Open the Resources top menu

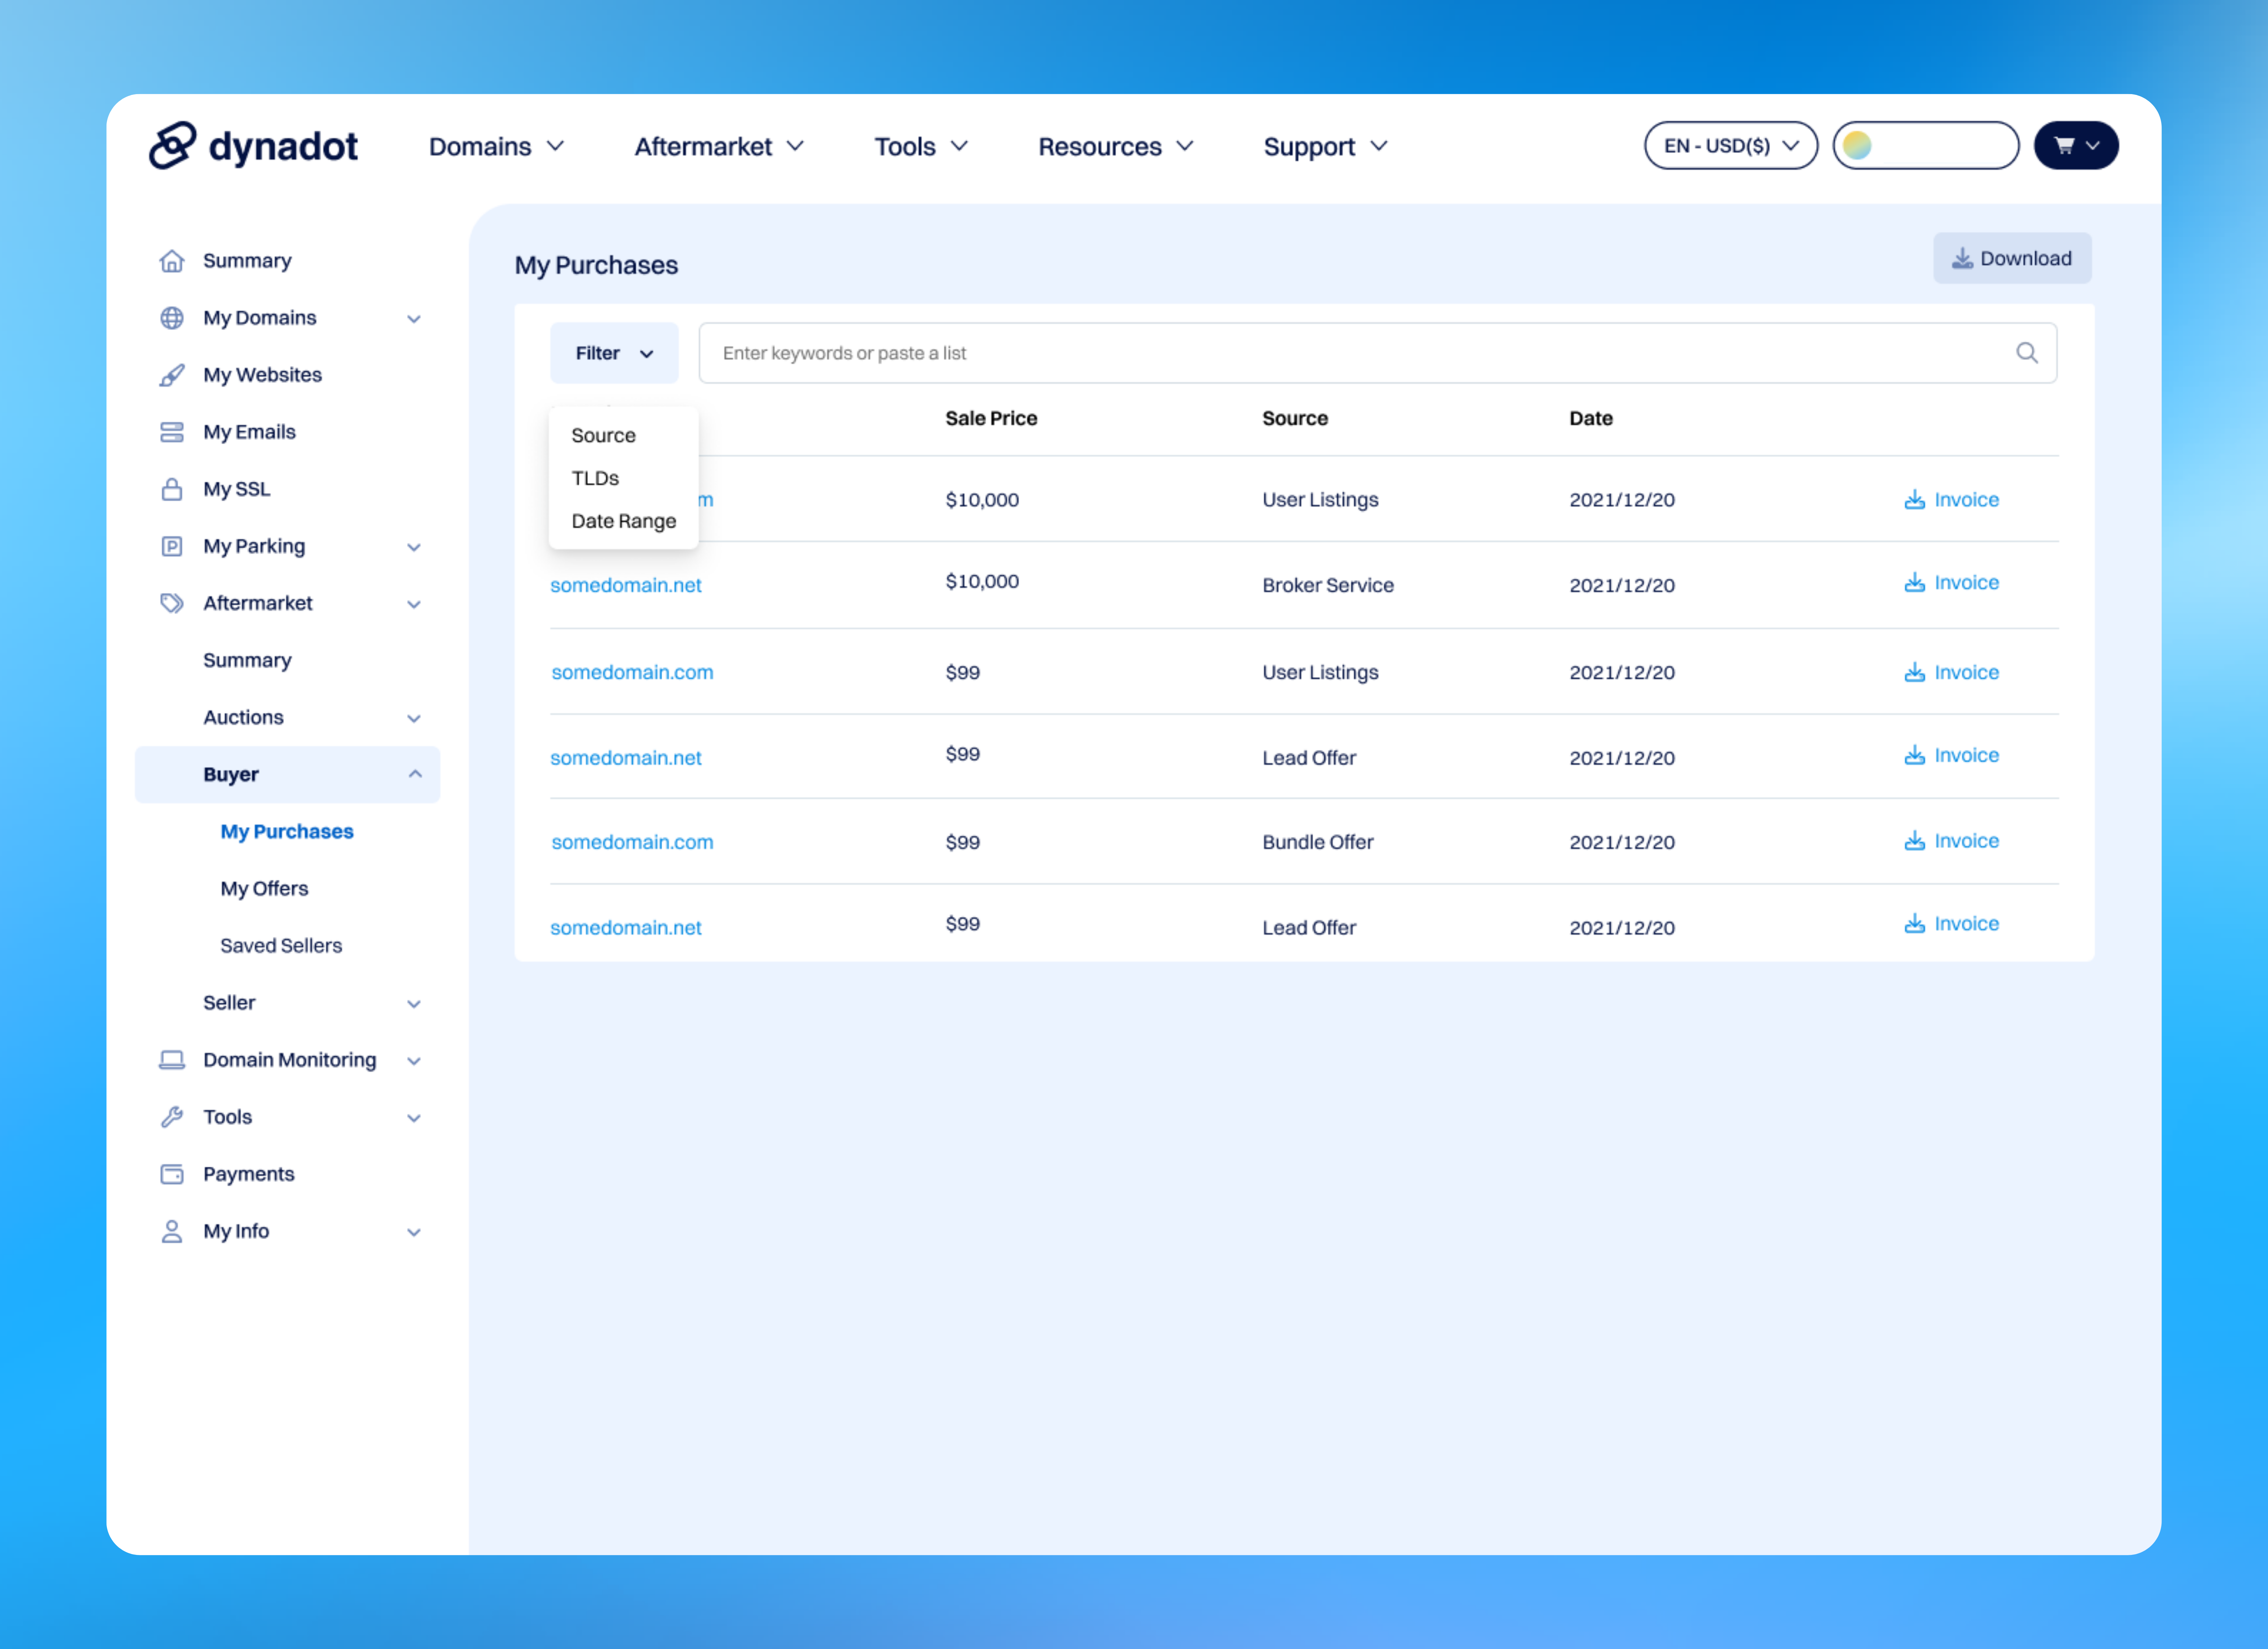tap(1116, 147)
